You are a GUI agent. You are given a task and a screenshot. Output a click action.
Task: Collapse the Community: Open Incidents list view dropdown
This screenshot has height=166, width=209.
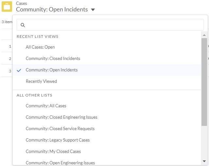pyautogui.click(x=93, y=10)
